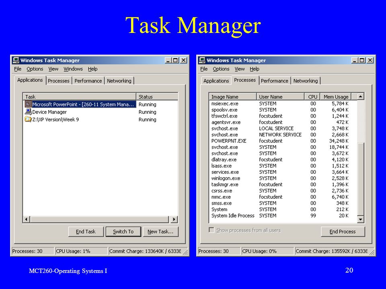Open Networking tab in left window
Image resolution: width=386 pixels, height=289 pixels.
click(x=119, y=81)
